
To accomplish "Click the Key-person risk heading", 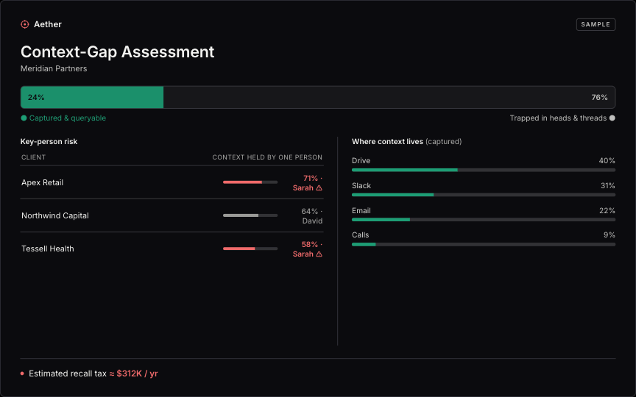I will (x=49, y=141).
